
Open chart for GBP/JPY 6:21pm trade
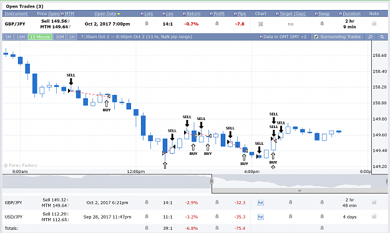(260, 202)
